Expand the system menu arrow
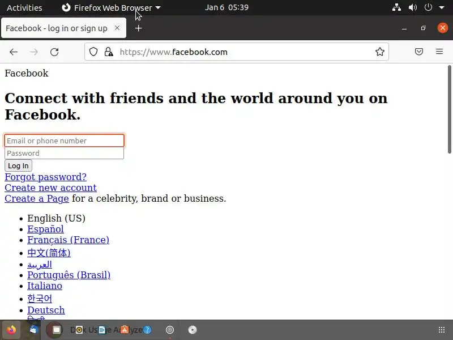The height and width of the screenshot is (340, 453). pos(442,8)
